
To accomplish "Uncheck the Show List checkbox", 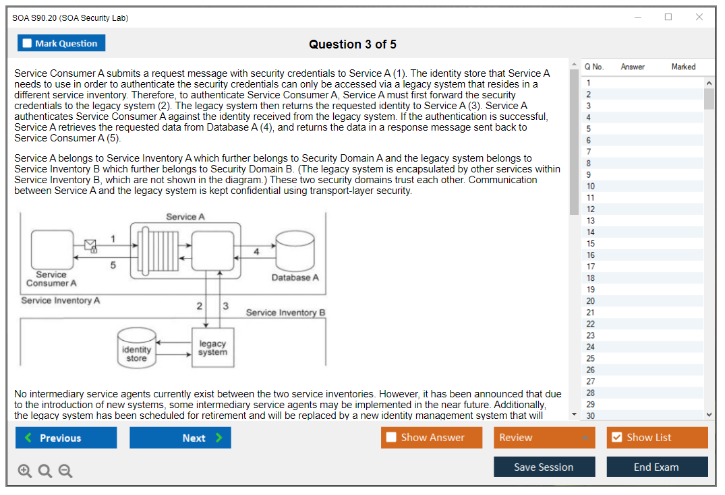I will tap(616, 438).
